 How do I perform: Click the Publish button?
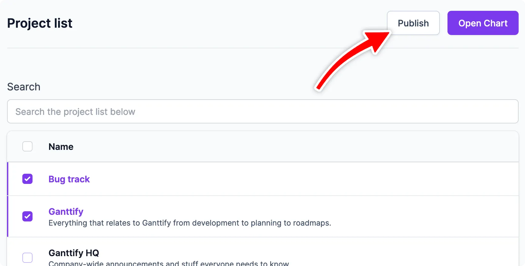pos(413,23)
